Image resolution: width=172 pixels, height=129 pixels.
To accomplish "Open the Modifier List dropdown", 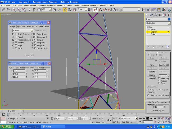I will [169, 23].
